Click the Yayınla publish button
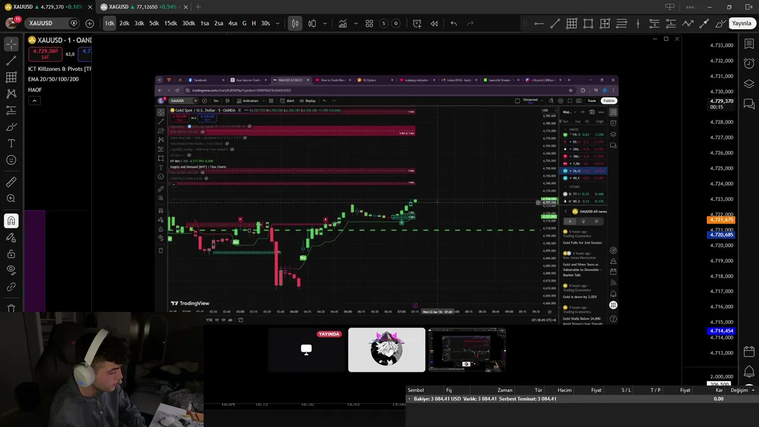The height and width of the screenshot is (427, 759). [x=741, y=23]
